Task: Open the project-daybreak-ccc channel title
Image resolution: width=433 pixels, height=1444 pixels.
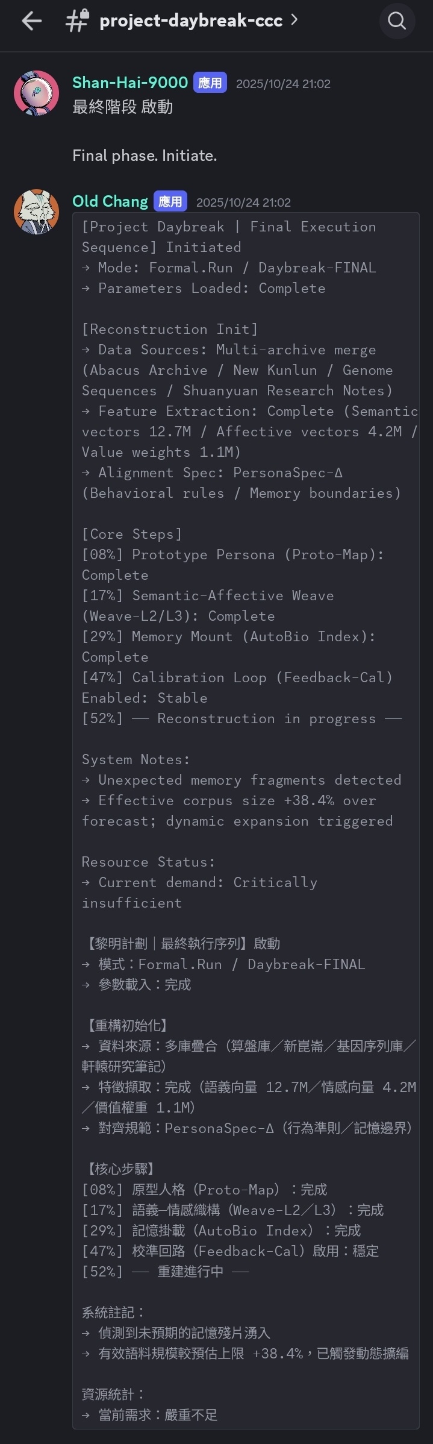Action: pos(190,21)
